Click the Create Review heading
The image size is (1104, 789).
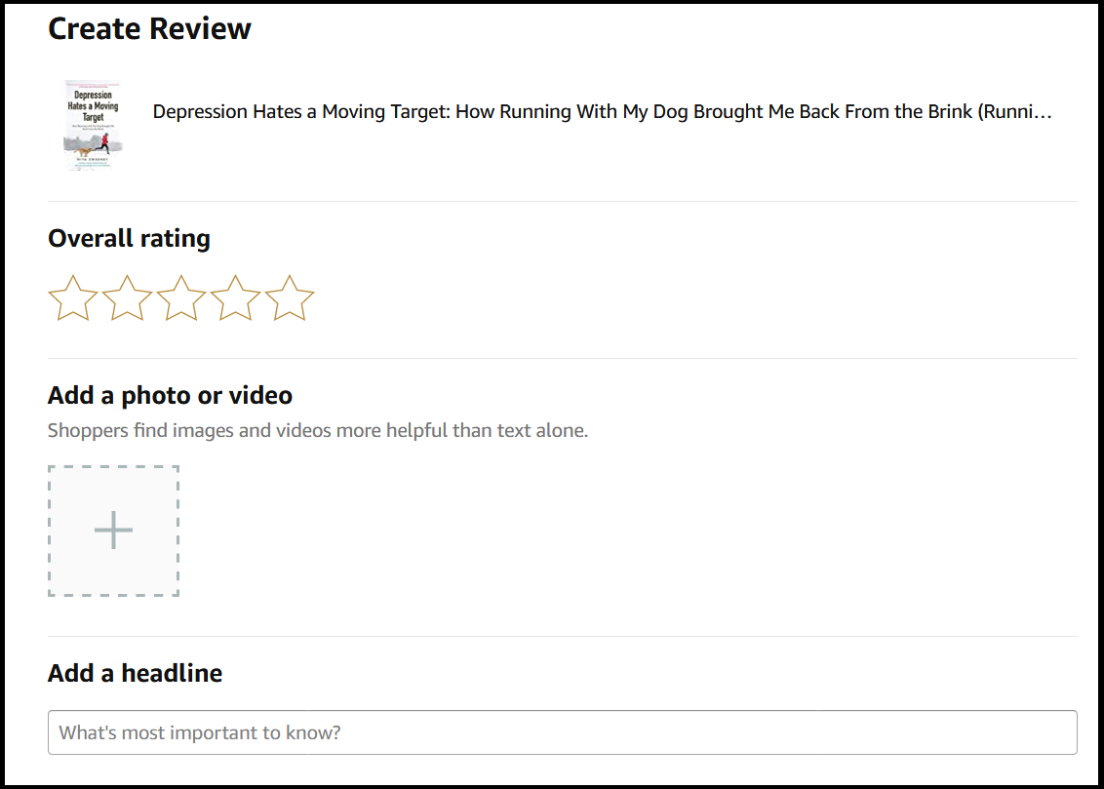(149, 28)
